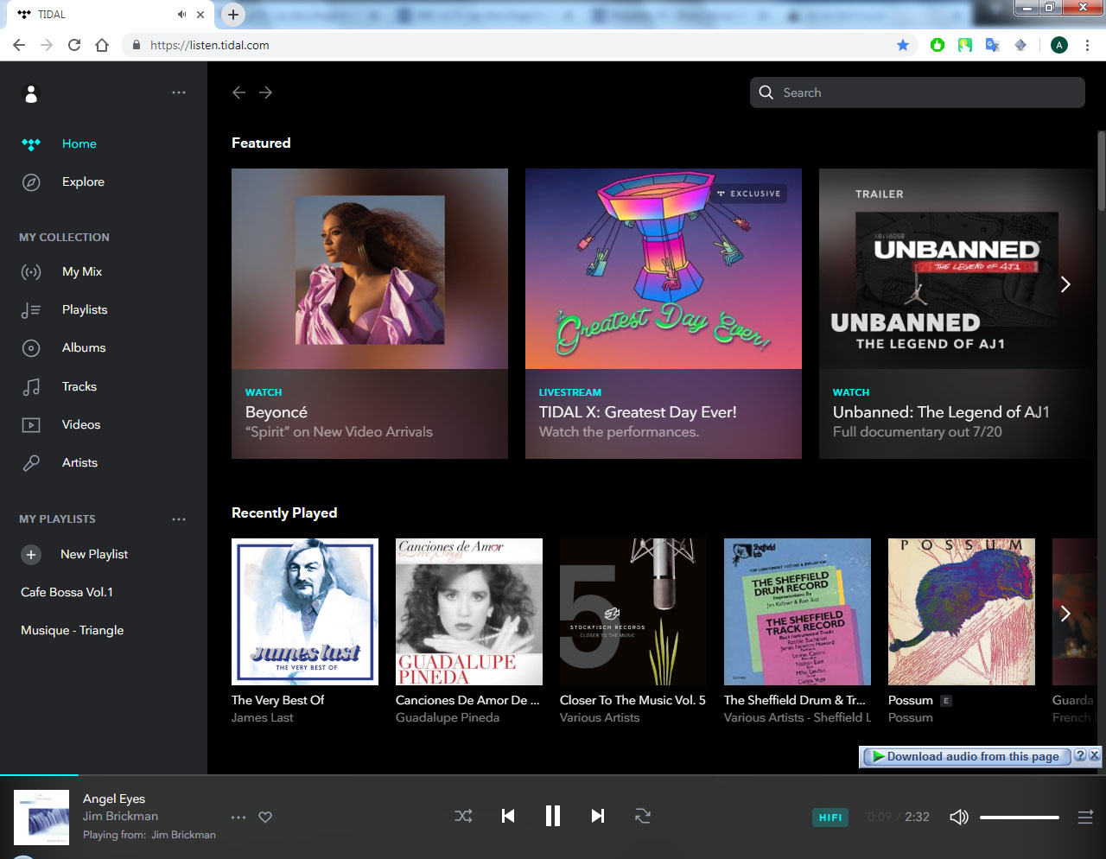The width and height of the screenshot is (1106, 859).
Task: Navigate back within TIDAL app
Action: coord(239,92)
